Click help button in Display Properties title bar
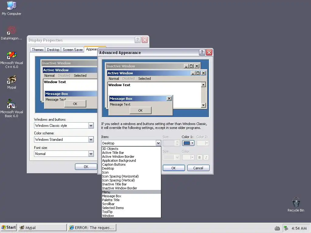 (x=138, y=40)
